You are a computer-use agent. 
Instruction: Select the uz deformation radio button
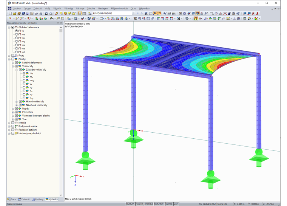[17, 42]
